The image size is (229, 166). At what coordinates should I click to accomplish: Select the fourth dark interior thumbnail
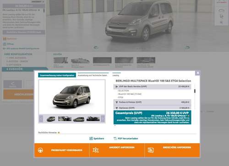tap(93, 119)
